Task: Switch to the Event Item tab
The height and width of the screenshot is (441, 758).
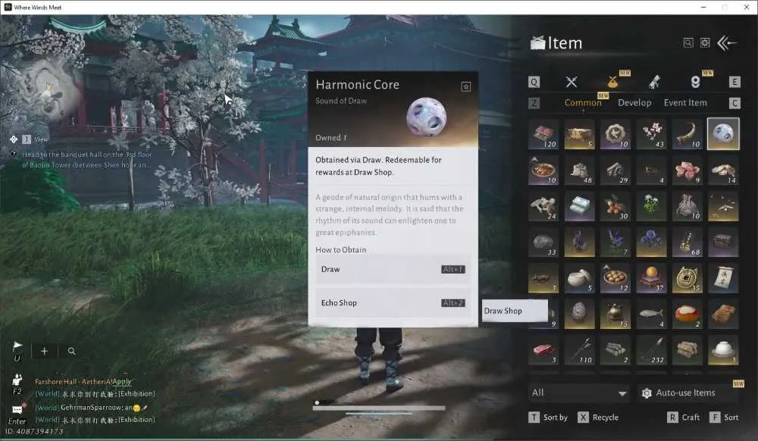Action: click(685, 102)
